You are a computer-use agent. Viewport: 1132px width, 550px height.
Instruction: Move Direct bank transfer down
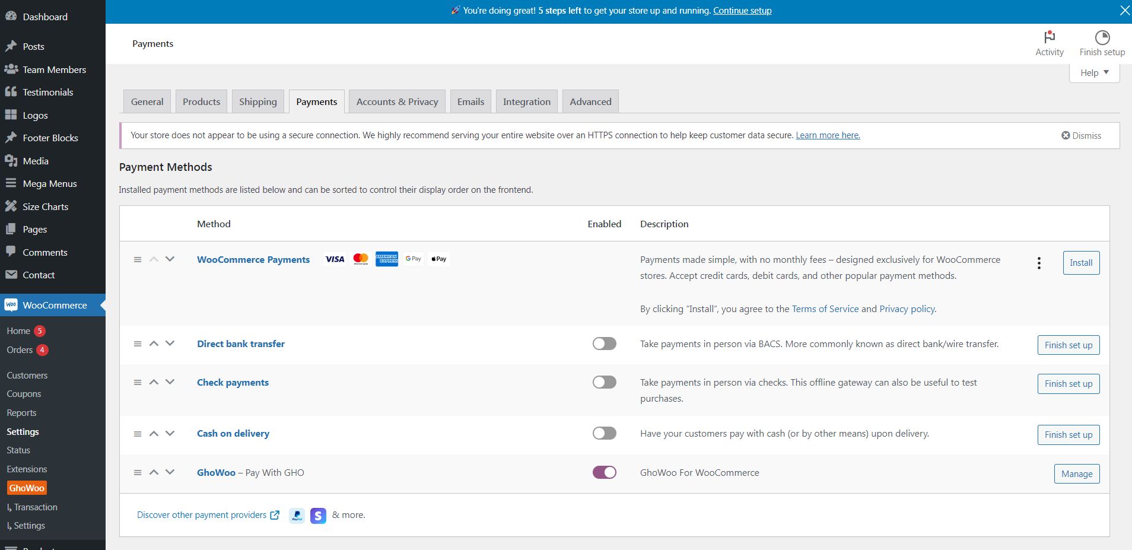tap(170, 344)
